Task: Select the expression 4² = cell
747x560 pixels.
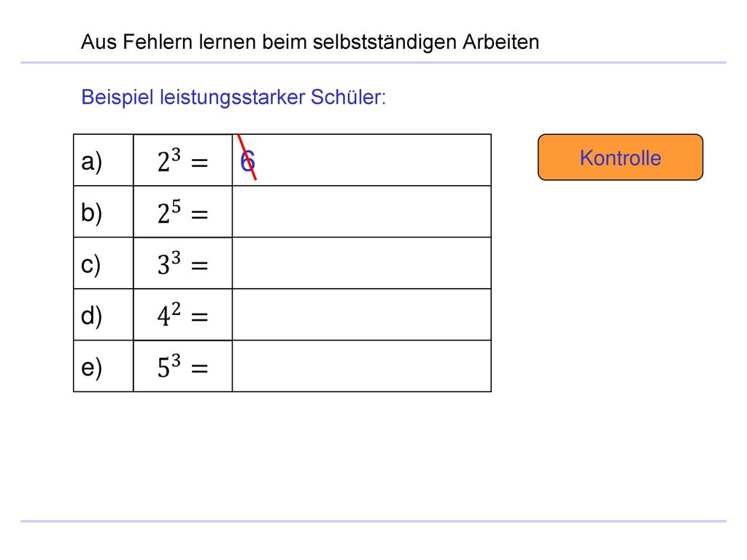Action: (x=183, y=314)
